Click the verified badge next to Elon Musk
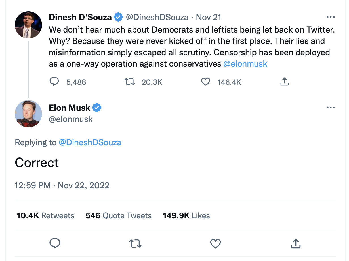The height and width of the screenshot is (261, 349). click(x=97, y=108)
